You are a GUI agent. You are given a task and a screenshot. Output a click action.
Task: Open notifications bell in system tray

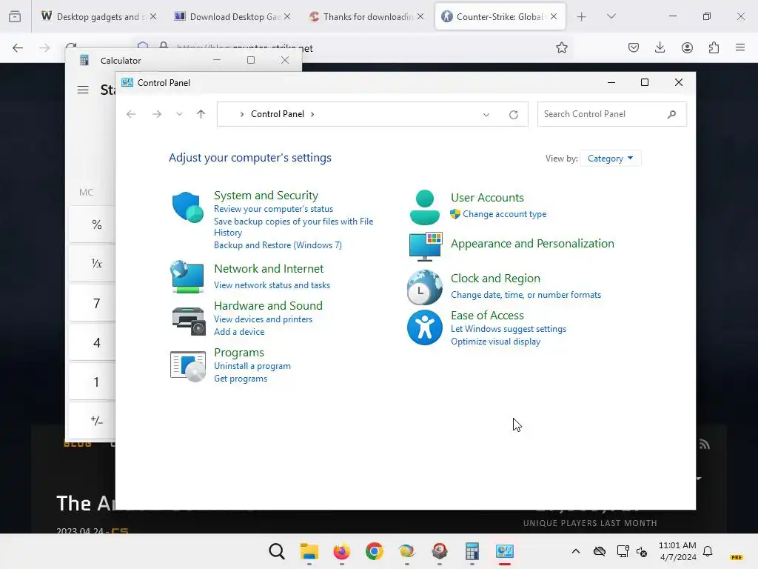coord(708,551)
